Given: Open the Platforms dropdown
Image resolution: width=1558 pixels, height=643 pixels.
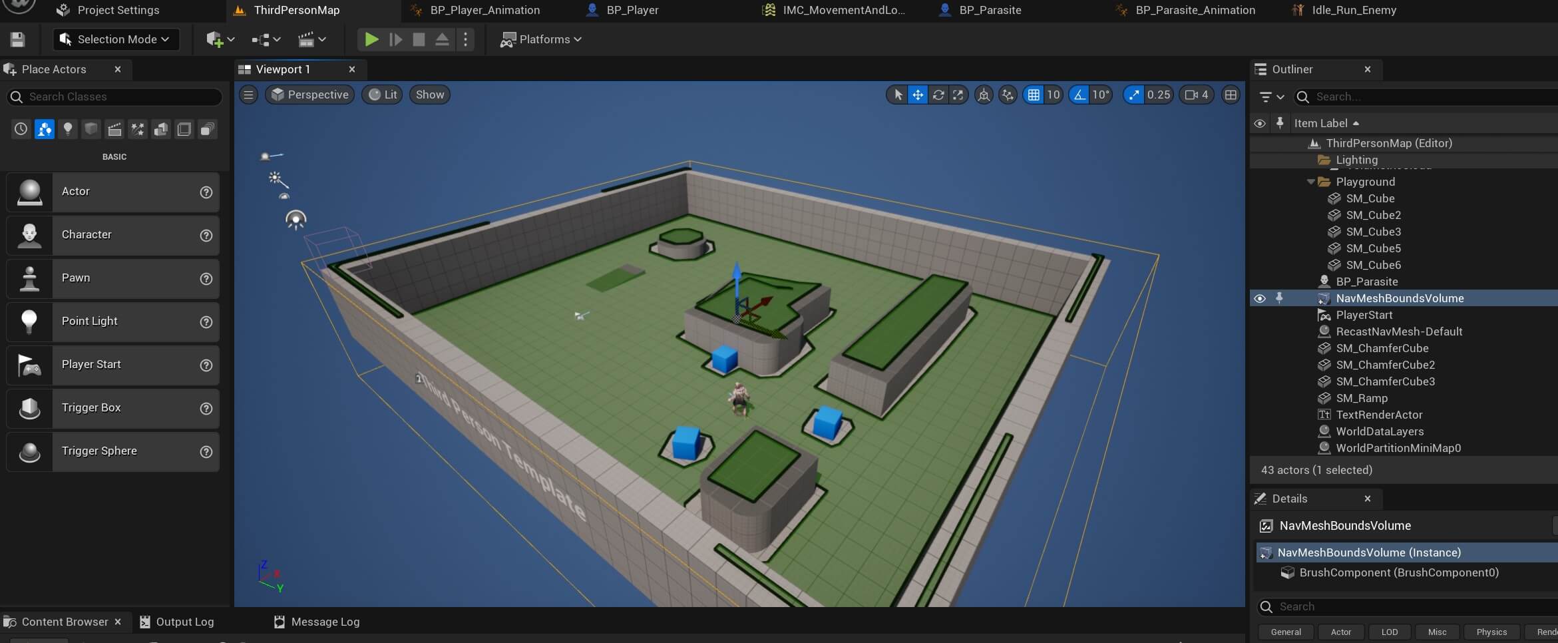Looking at the screenshot, I should click(x=541, y=39).
